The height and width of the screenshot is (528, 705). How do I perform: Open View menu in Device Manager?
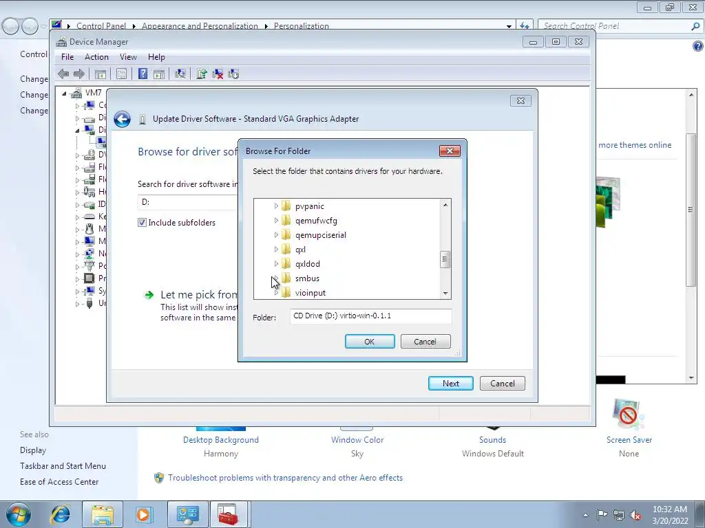[128, 57]
